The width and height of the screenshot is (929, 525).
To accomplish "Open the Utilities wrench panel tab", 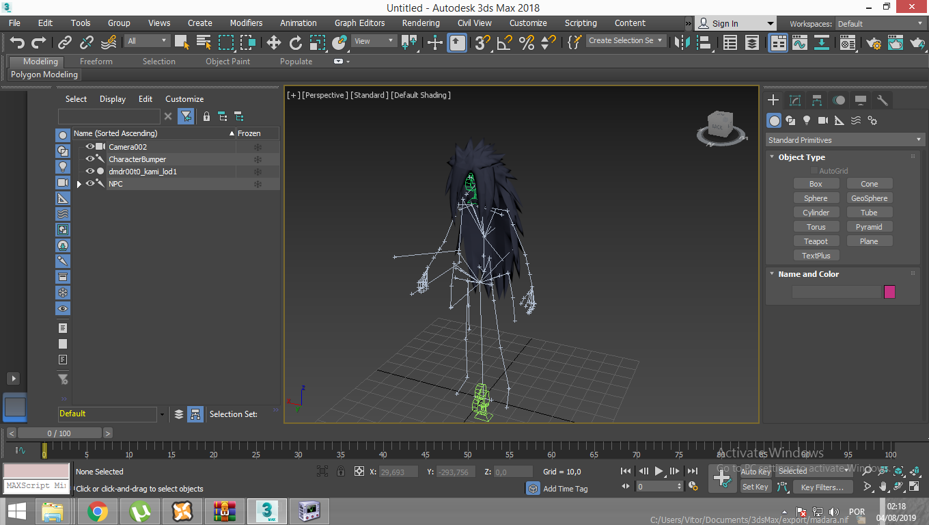I will (883, 100).
